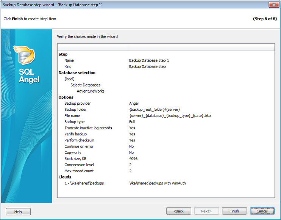Screen dimensions: 281x220
Task: Click the '4096' block size value
Action: point(133,159)
